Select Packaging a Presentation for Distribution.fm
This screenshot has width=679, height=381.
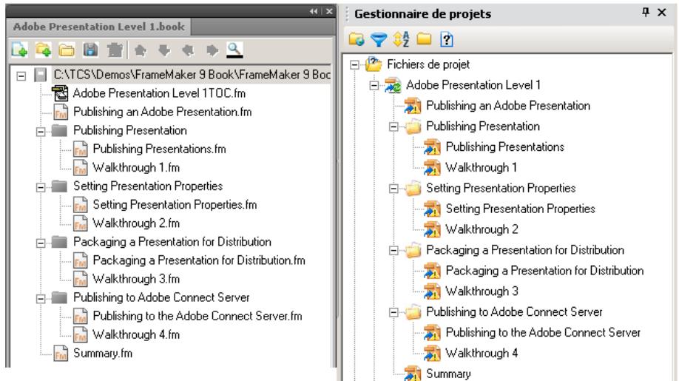[x=199, y=260]
